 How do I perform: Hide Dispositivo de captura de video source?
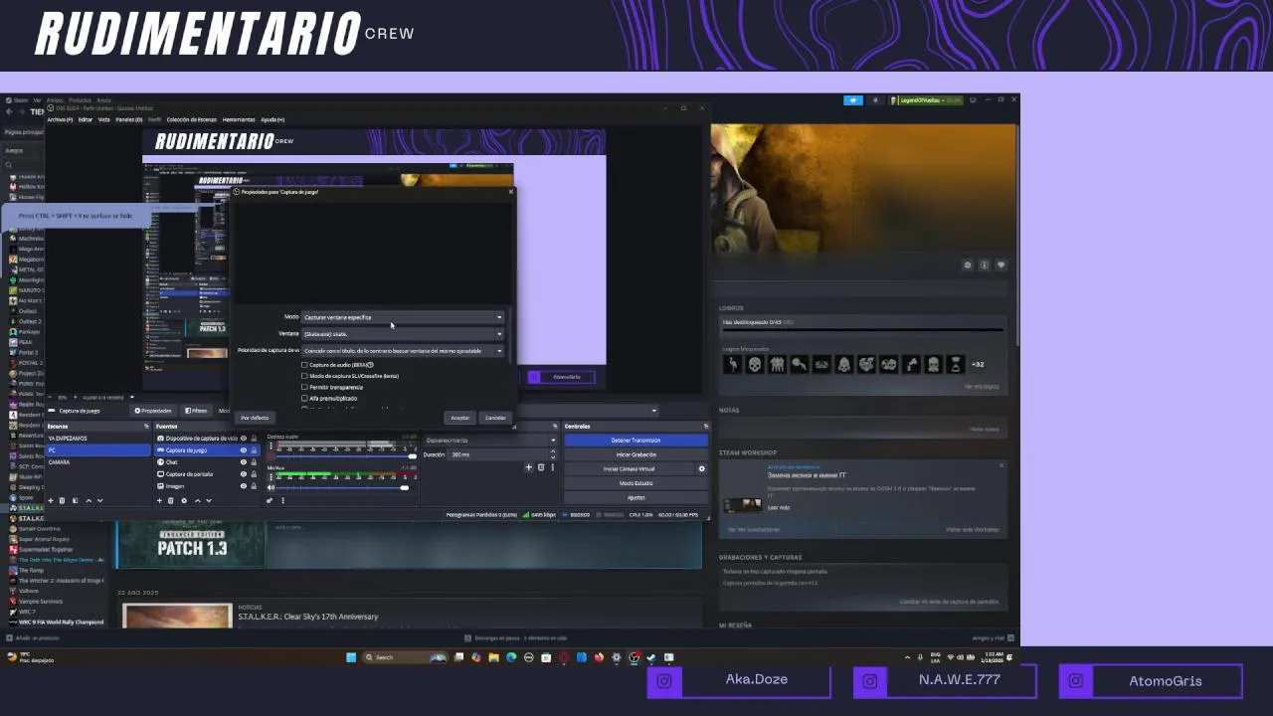244,439
